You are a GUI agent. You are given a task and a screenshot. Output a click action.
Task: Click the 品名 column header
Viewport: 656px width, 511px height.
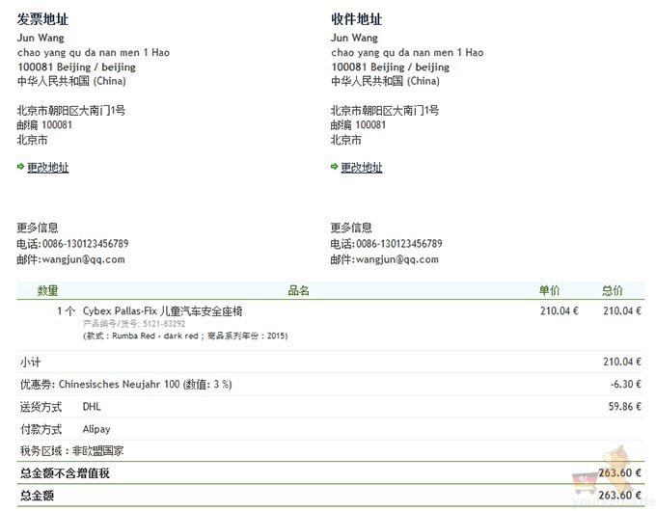click(298, 290)
